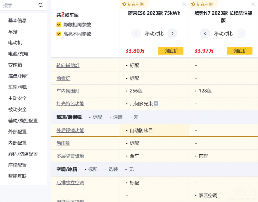Toggle 隐藏相同参数 checkbox
258x202 pixels.
point(59,25)
